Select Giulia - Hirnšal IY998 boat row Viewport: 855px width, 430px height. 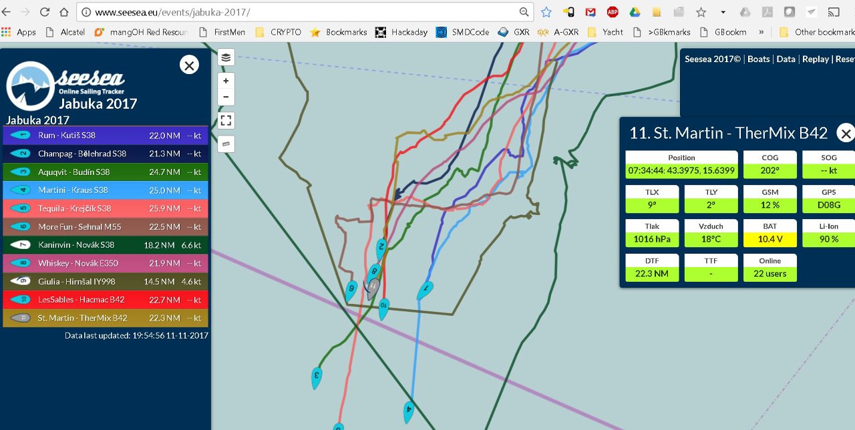point(106,282)
